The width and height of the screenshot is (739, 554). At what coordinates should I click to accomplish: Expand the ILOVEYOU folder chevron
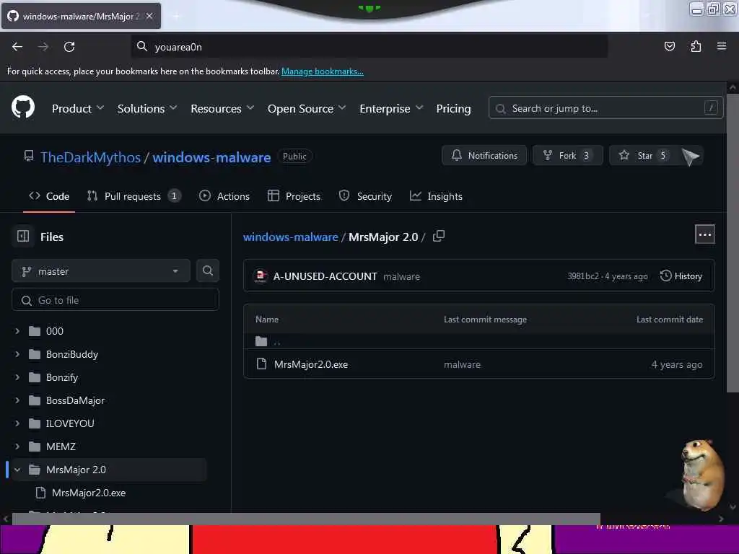(x=17, y=423)
